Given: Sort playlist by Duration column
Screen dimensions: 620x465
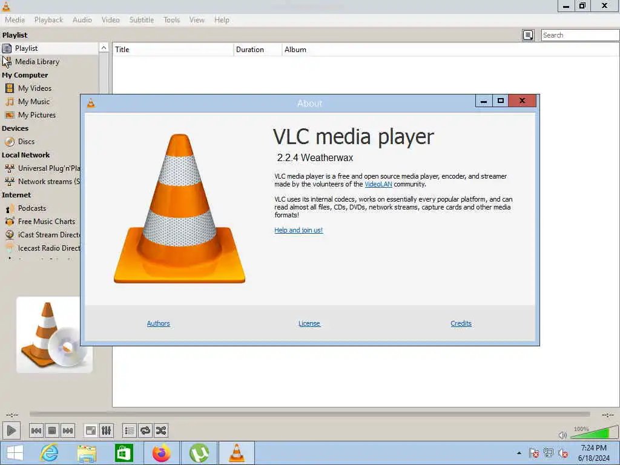Looking at the screenshot, I should click(x=258, y=50).
